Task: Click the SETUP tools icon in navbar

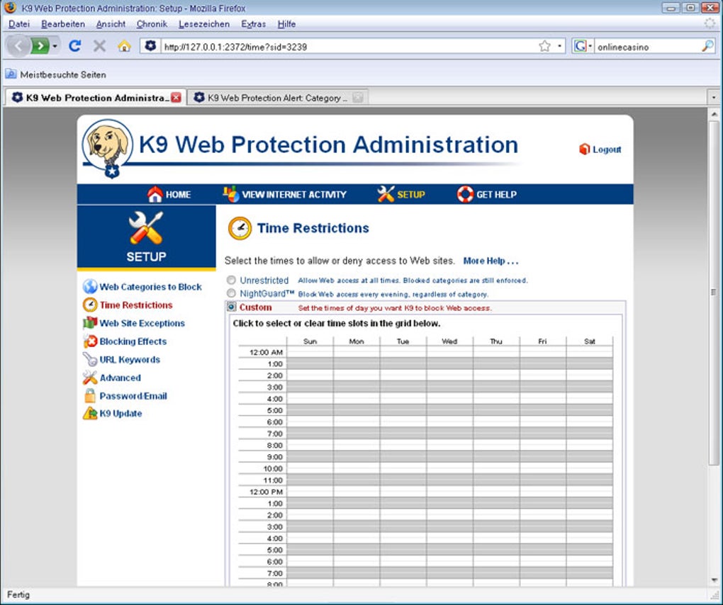Action: point(386,194)
